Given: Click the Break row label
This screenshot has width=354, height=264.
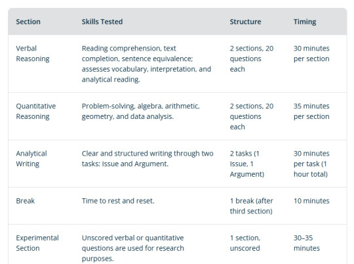Looking at the screenshot, I should pyautogui.click(x=26, y=201).
